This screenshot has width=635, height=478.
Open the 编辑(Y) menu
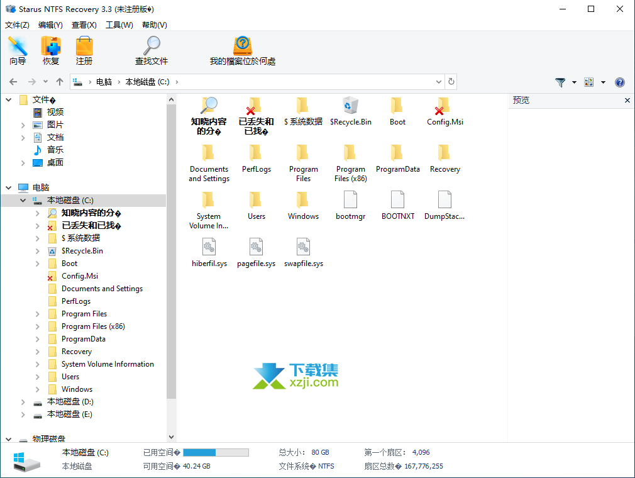51,25
